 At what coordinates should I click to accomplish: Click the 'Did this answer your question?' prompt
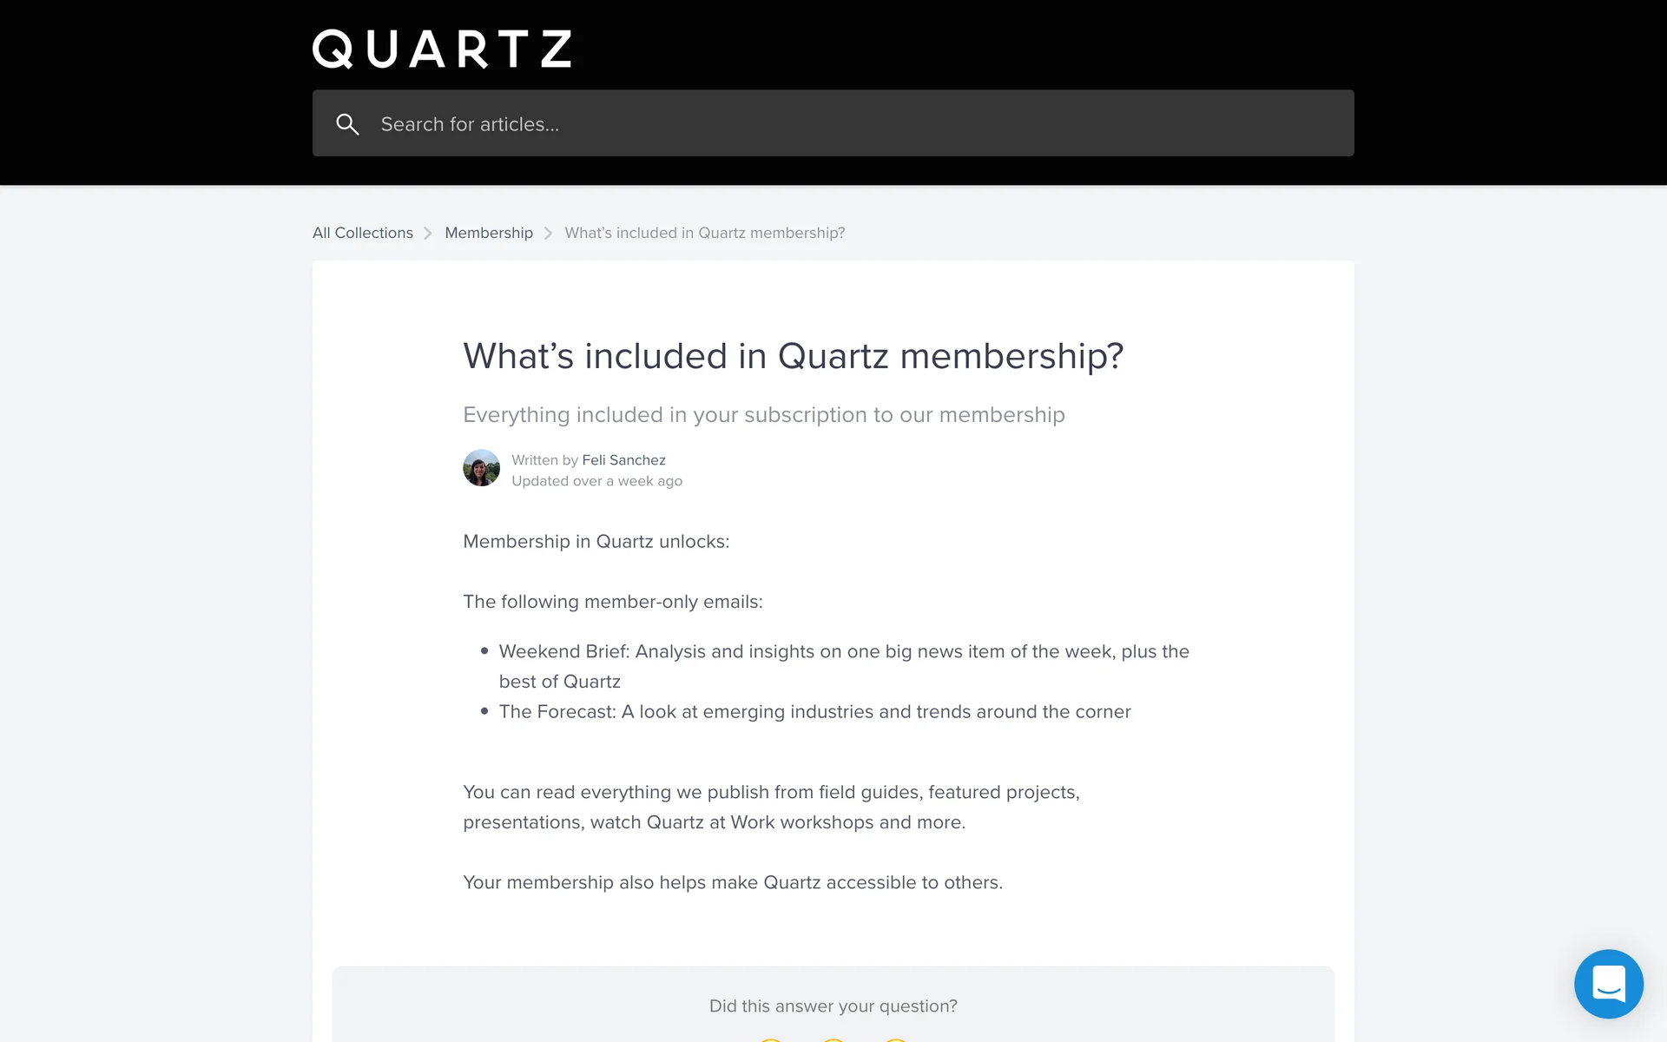[x=833, y=1006]
